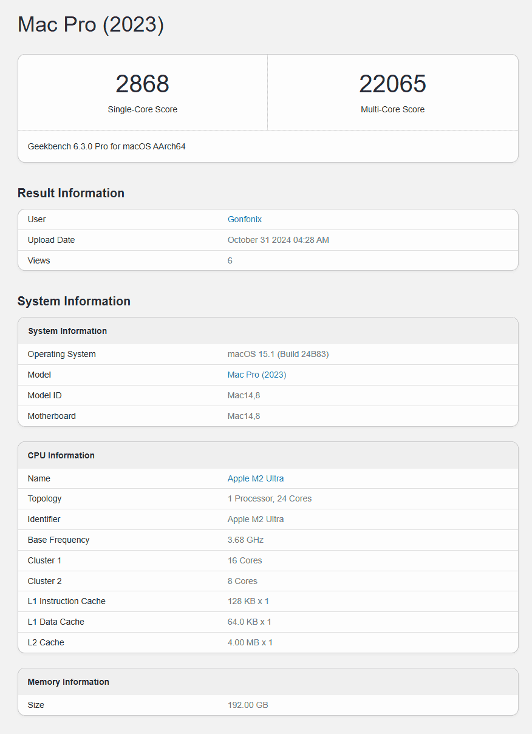Click the Topology value '1 Processor, 24 Cores'

269,498
